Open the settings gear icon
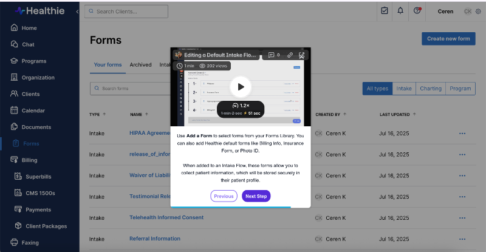Screen dimensions: 486x252 [478, 12]
